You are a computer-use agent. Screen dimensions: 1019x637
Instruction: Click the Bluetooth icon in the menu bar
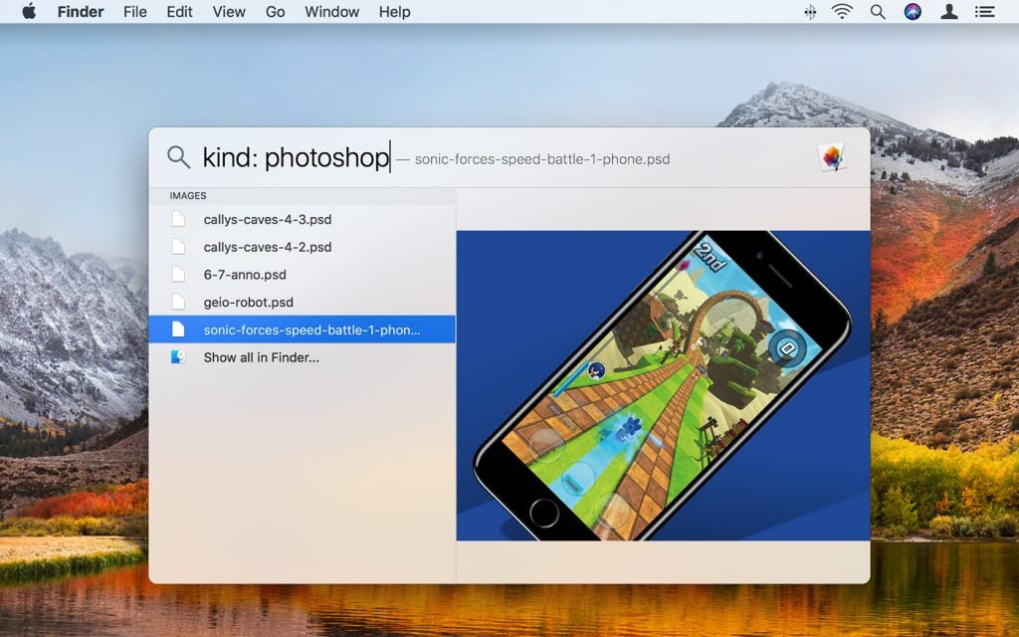click(x=811, y=12)
